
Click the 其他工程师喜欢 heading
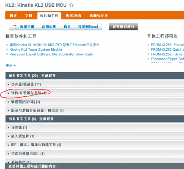click(x=162, y=36)
